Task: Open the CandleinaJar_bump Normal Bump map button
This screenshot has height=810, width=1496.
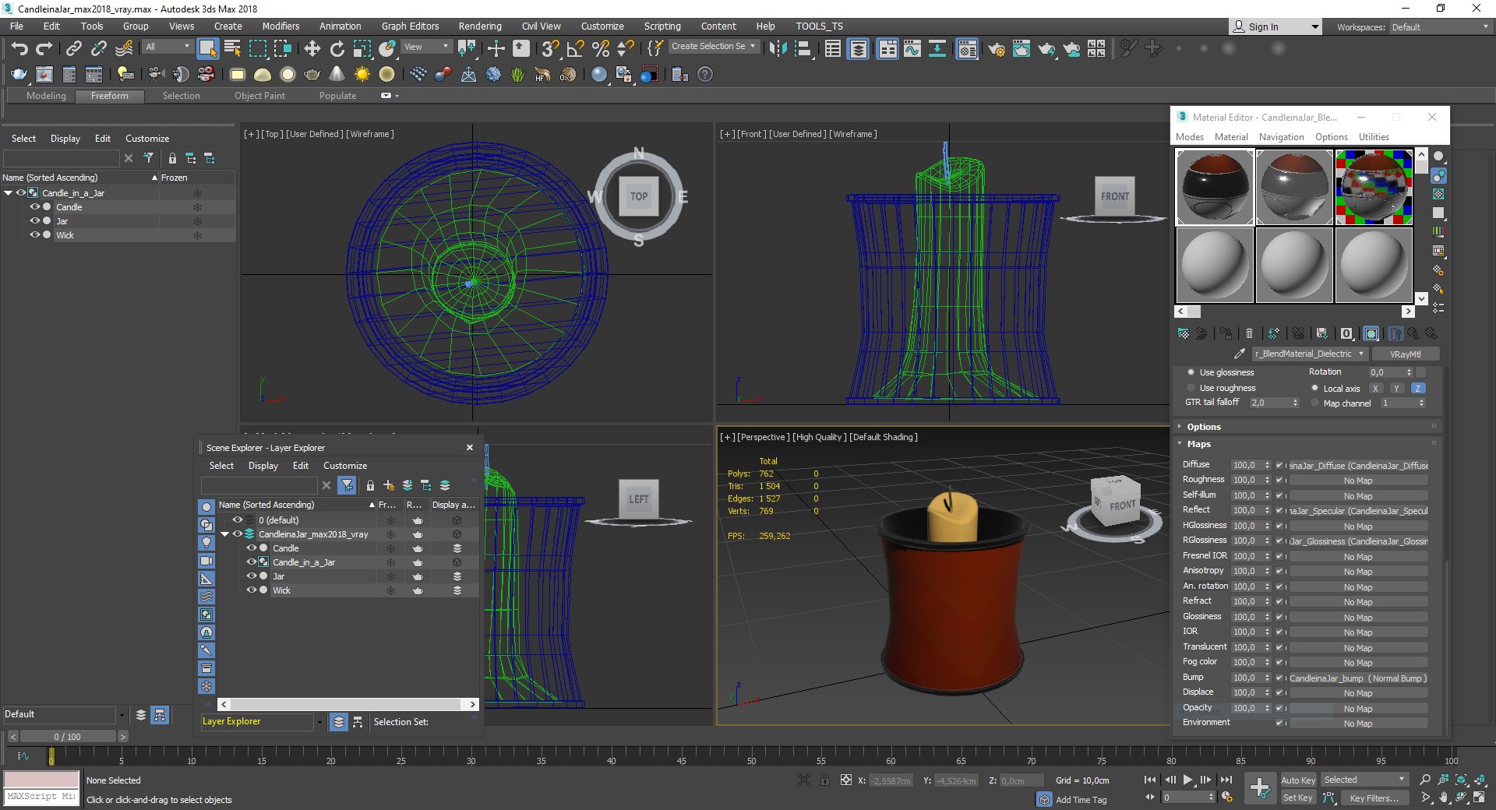Action: pyautogui.click(x=1358, y=678)
